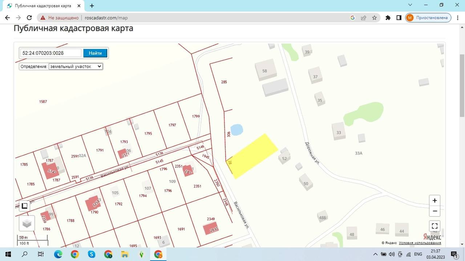Zoom in the map with plus button

coord(434,201)
